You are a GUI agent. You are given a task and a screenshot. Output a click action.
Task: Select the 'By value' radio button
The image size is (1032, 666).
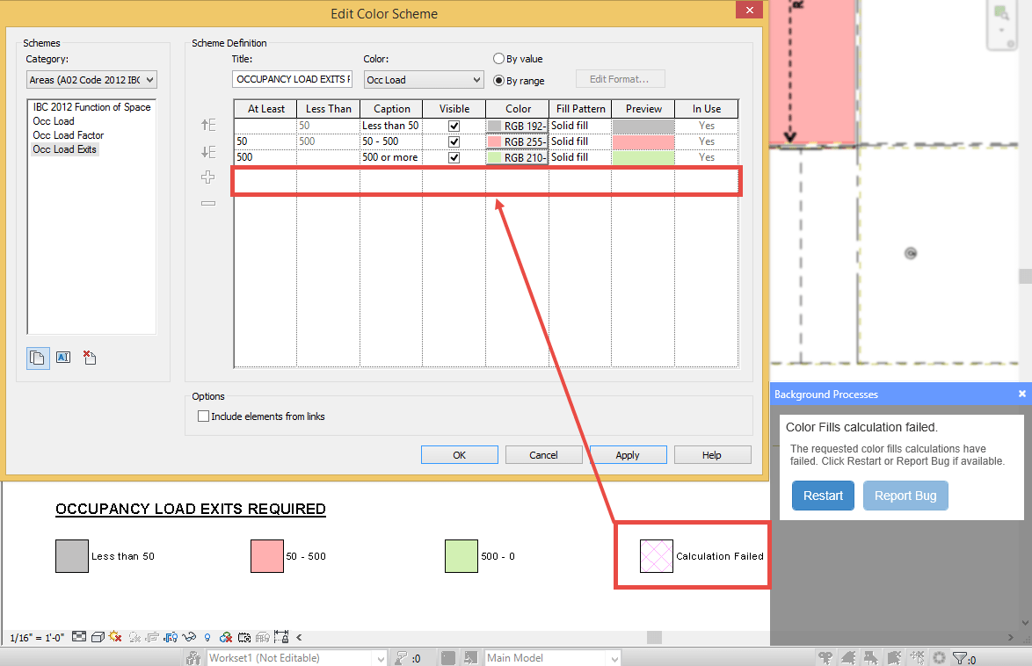tap(498, 58)
